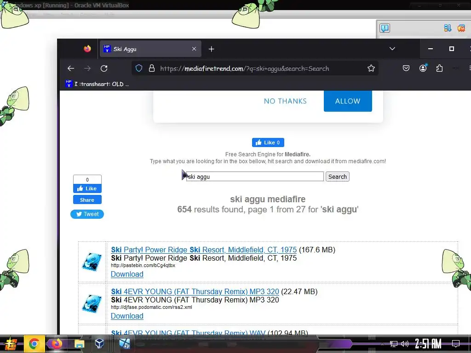Open network status tray icon
The height and width of the screenshot is (353, 471).
pyautogui.click(x=394, y=344)
